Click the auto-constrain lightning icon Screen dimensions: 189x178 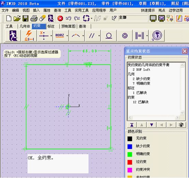(29, 36)
